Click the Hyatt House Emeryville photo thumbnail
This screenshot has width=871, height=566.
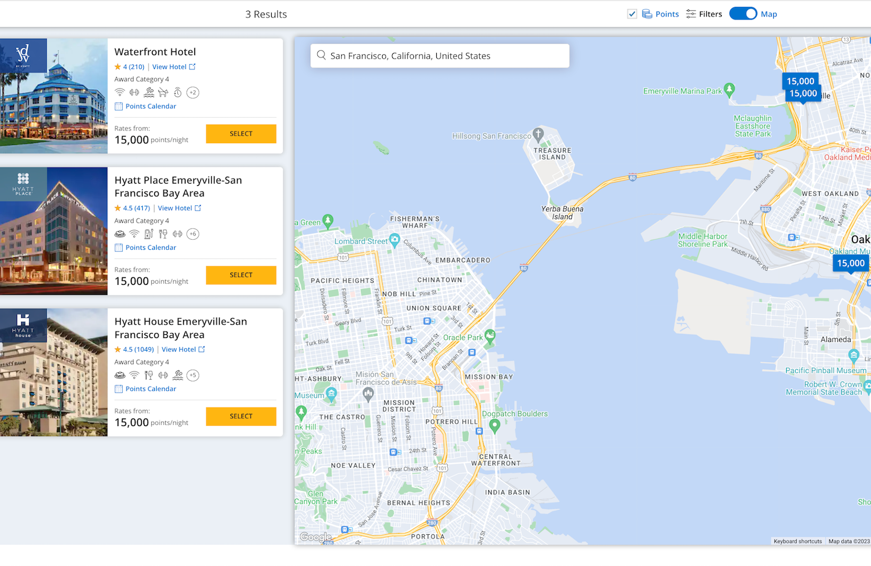point(54,372)
